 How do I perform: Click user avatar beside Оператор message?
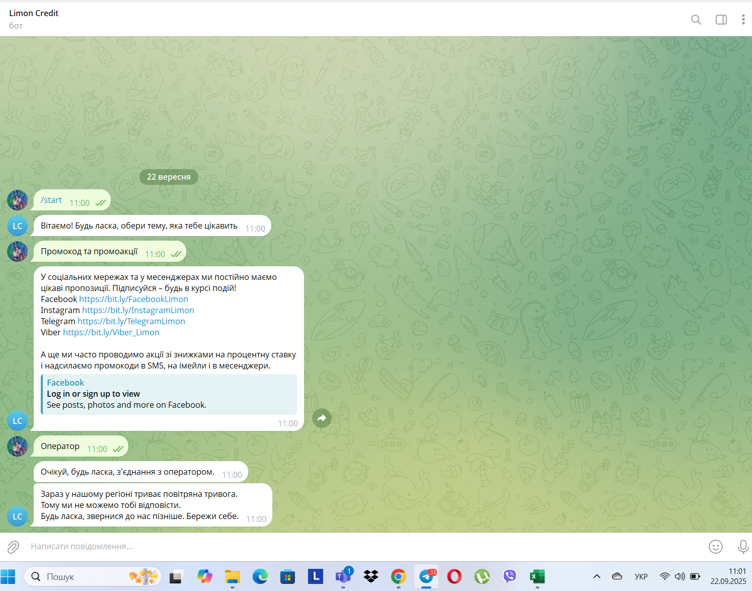pyautogui.click(x=17, y=447)
